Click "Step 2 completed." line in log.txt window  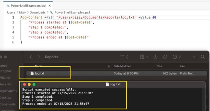[38, 100]
